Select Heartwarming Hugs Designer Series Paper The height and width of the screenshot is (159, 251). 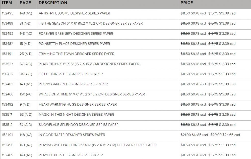click(78, 104)
